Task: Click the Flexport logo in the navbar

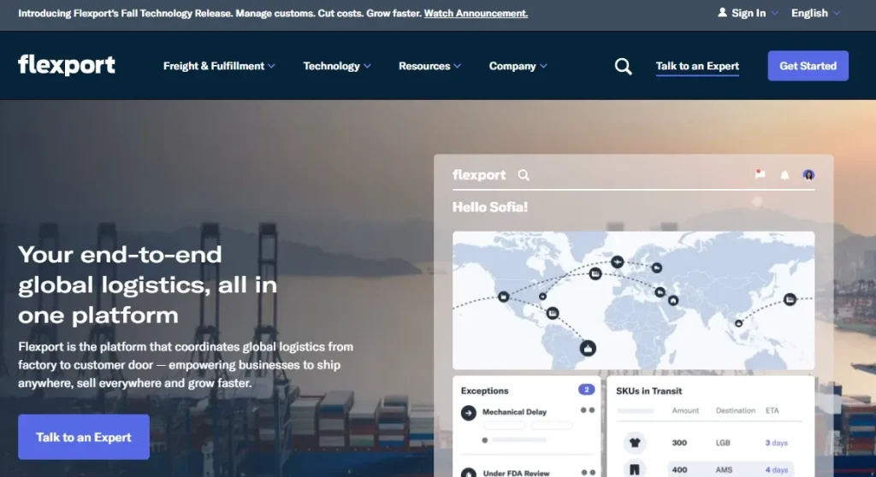Action: click(67, 65)
